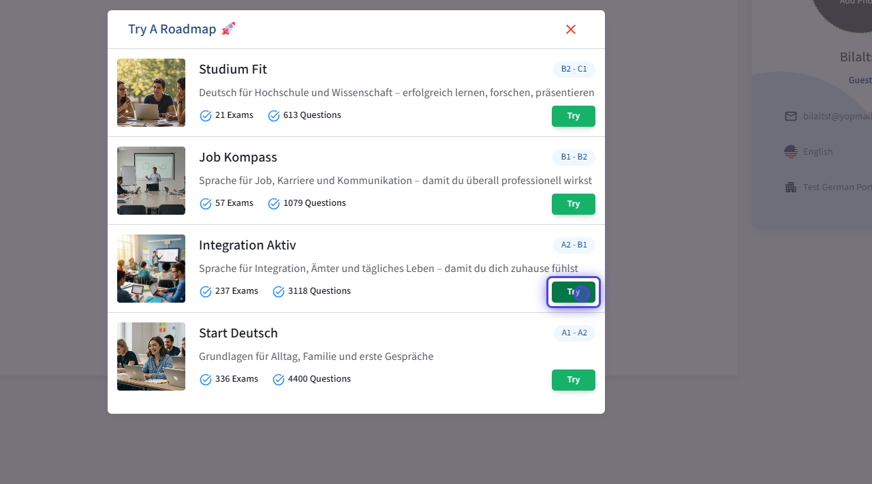Click the Integration Aktiv classroom thumbnail
The width and height of the screenshot is (872, 484).
(151, 269)
